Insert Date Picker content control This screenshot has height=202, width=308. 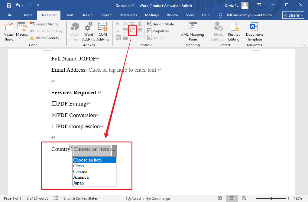click(x=140, y=31)
